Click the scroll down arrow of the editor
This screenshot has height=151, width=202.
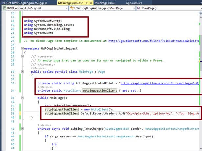click(x=201, y=149)
